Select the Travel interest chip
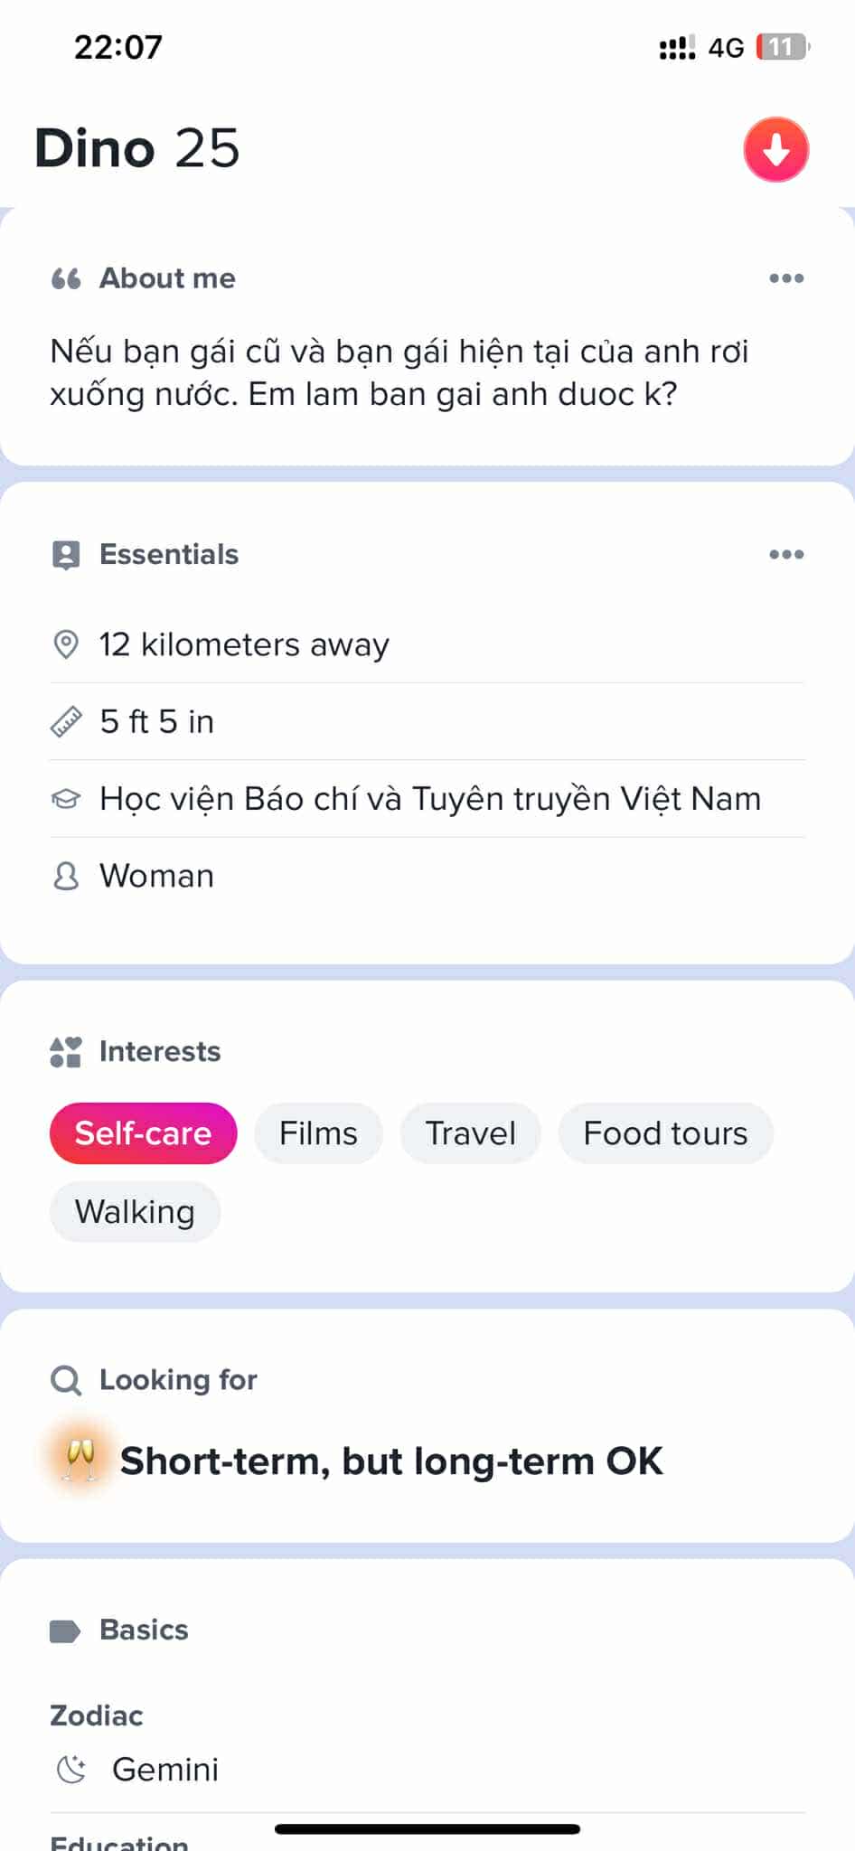855x1851 pixels. coord(470,1133)
